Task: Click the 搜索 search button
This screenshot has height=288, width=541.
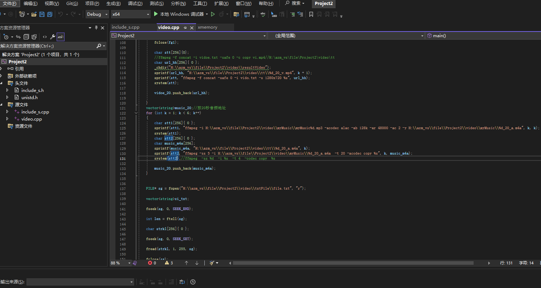Action: [295, 4]
